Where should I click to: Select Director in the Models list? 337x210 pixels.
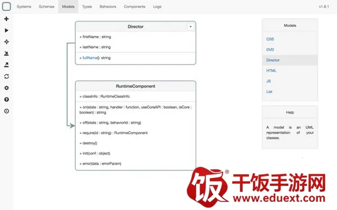coord(290,60)
